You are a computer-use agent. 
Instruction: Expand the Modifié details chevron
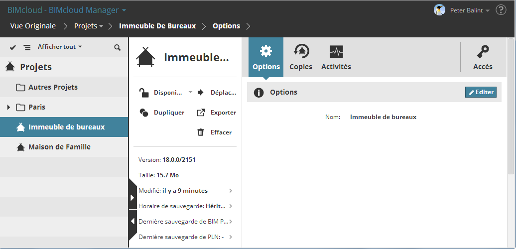(x=231, y=190)
